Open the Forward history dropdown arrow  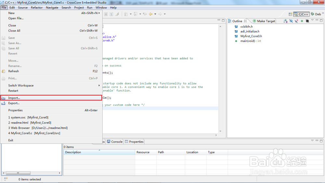tap(165, 14)
